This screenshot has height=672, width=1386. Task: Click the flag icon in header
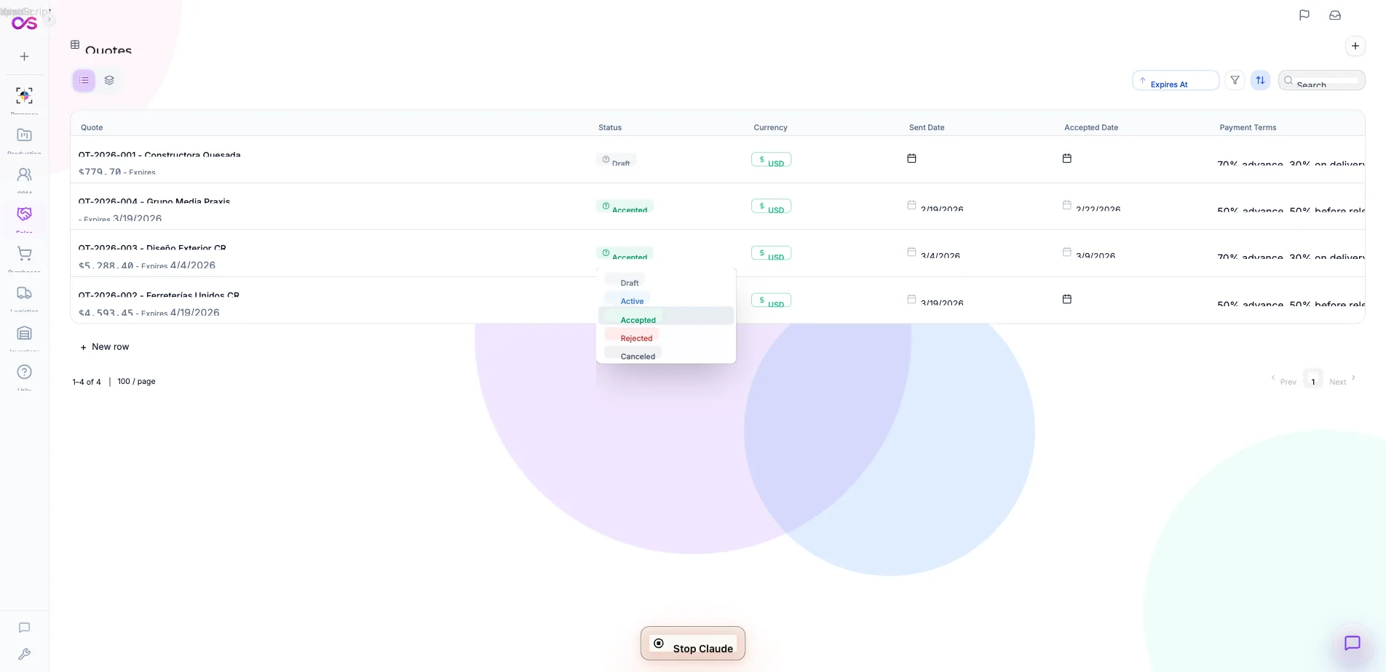1304,15
